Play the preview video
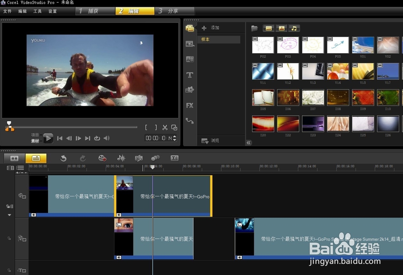 click(x=48, y=138)
